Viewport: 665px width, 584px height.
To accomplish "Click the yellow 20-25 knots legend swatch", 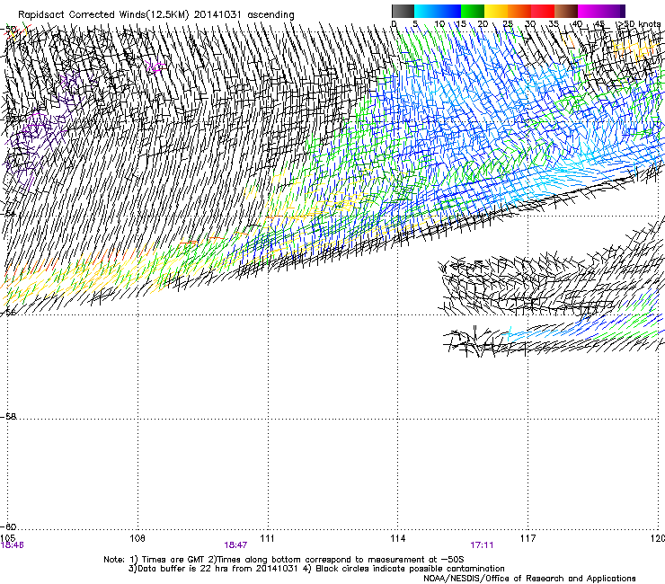I will pos(496,11).
